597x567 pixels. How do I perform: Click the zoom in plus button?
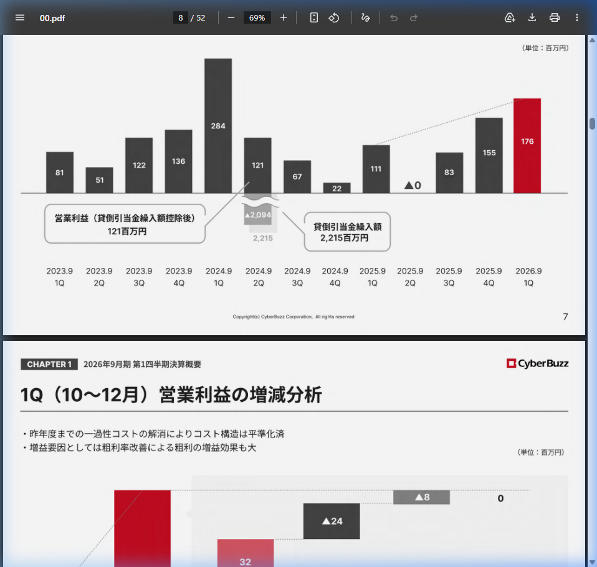pyautogui.click(x=284, y=17)
